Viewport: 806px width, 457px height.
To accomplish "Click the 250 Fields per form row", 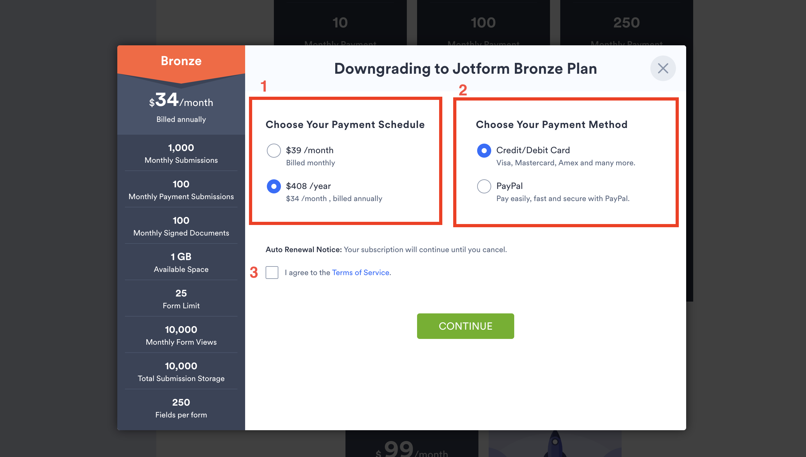I will pos(181,408).
